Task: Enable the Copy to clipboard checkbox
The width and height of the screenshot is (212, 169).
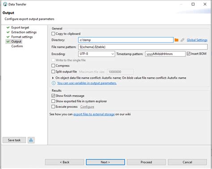Action: pyautogui.click(x=53, y=34)
